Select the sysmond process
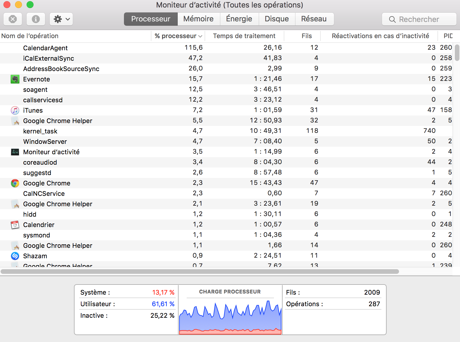Screen dimensions: 460x342 [x=36, y=235]
